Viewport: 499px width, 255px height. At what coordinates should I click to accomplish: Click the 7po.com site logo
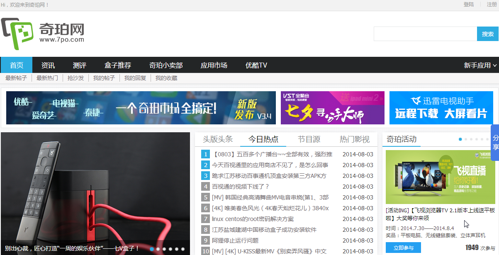43,34
